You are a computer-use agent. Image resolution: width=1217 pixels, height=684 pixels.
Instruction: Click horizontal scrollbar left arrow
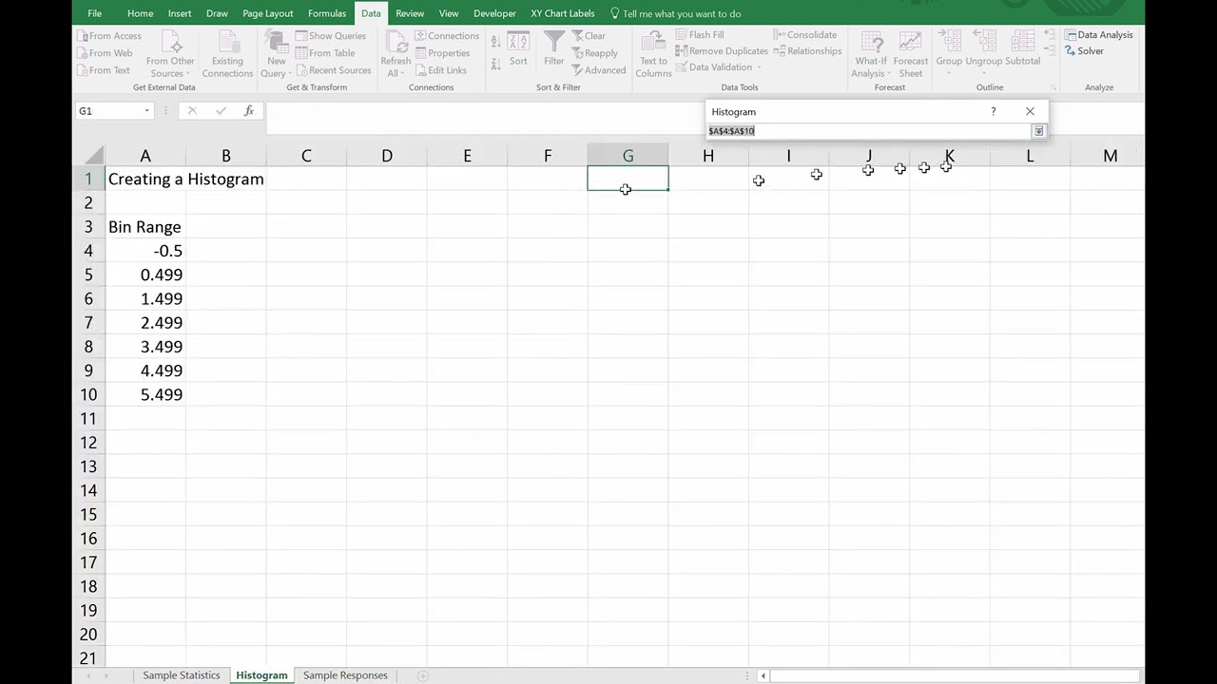(x=763, y=675)
